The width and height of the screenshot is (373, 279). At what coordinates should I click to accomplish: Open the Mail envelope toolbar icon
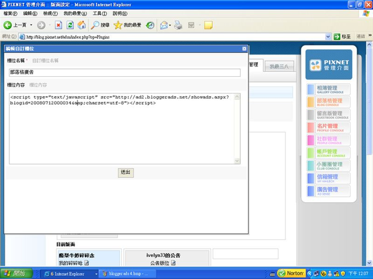pyautogui.click(x=164, y=25)
